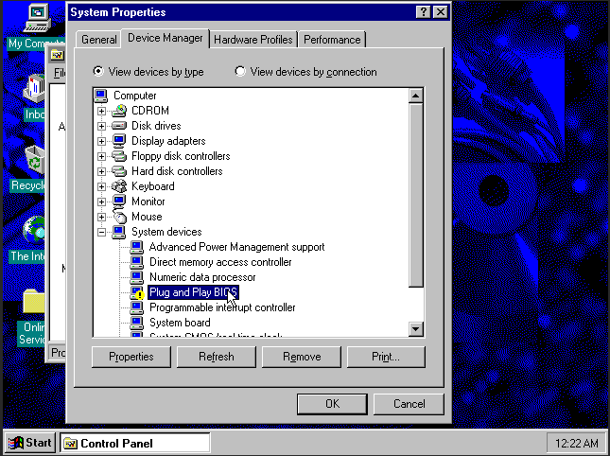
Task: Expand the Monitor tree node
Action: [102, 202]
